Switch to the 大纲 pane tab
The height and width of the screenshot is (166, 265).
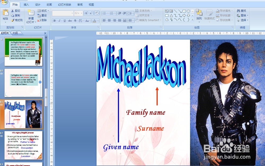15,33
